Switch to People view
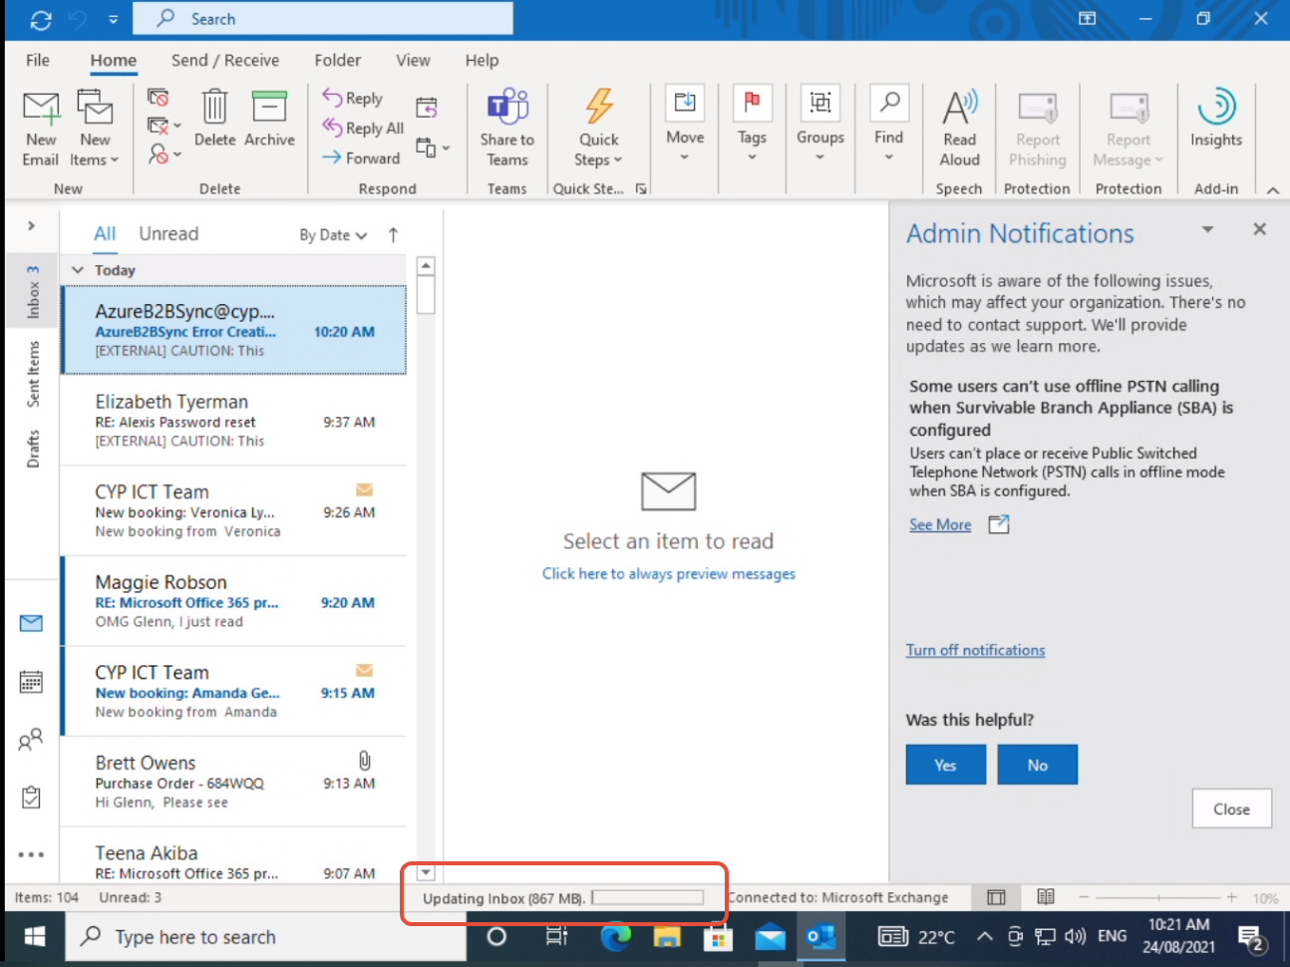Screen dimensions: 1290x967 (x=31, y=740)
